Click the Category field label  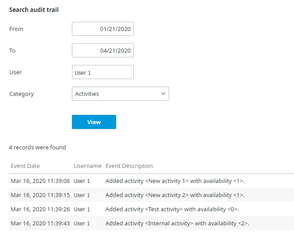(22, 94)
